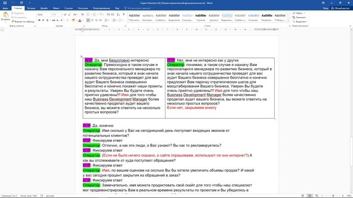Click the numbered list icon
353x198 pixels.
(x=94, y=15)
